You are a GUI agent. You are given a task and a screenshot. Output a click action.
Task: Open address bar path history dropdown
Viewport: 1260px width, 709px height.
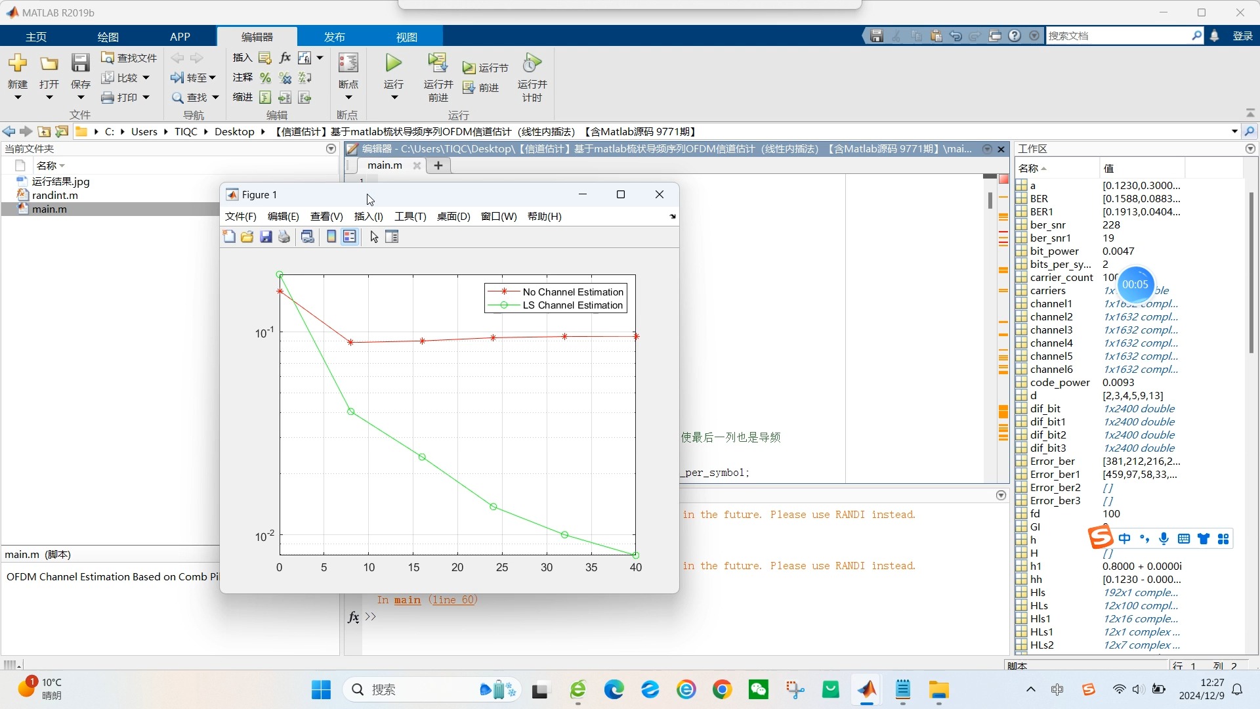click(x=1234, y=131)
